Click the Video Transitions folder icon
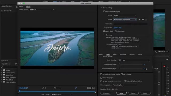The image size is (171, 96). pyautogui.click(x=4, y=82)
